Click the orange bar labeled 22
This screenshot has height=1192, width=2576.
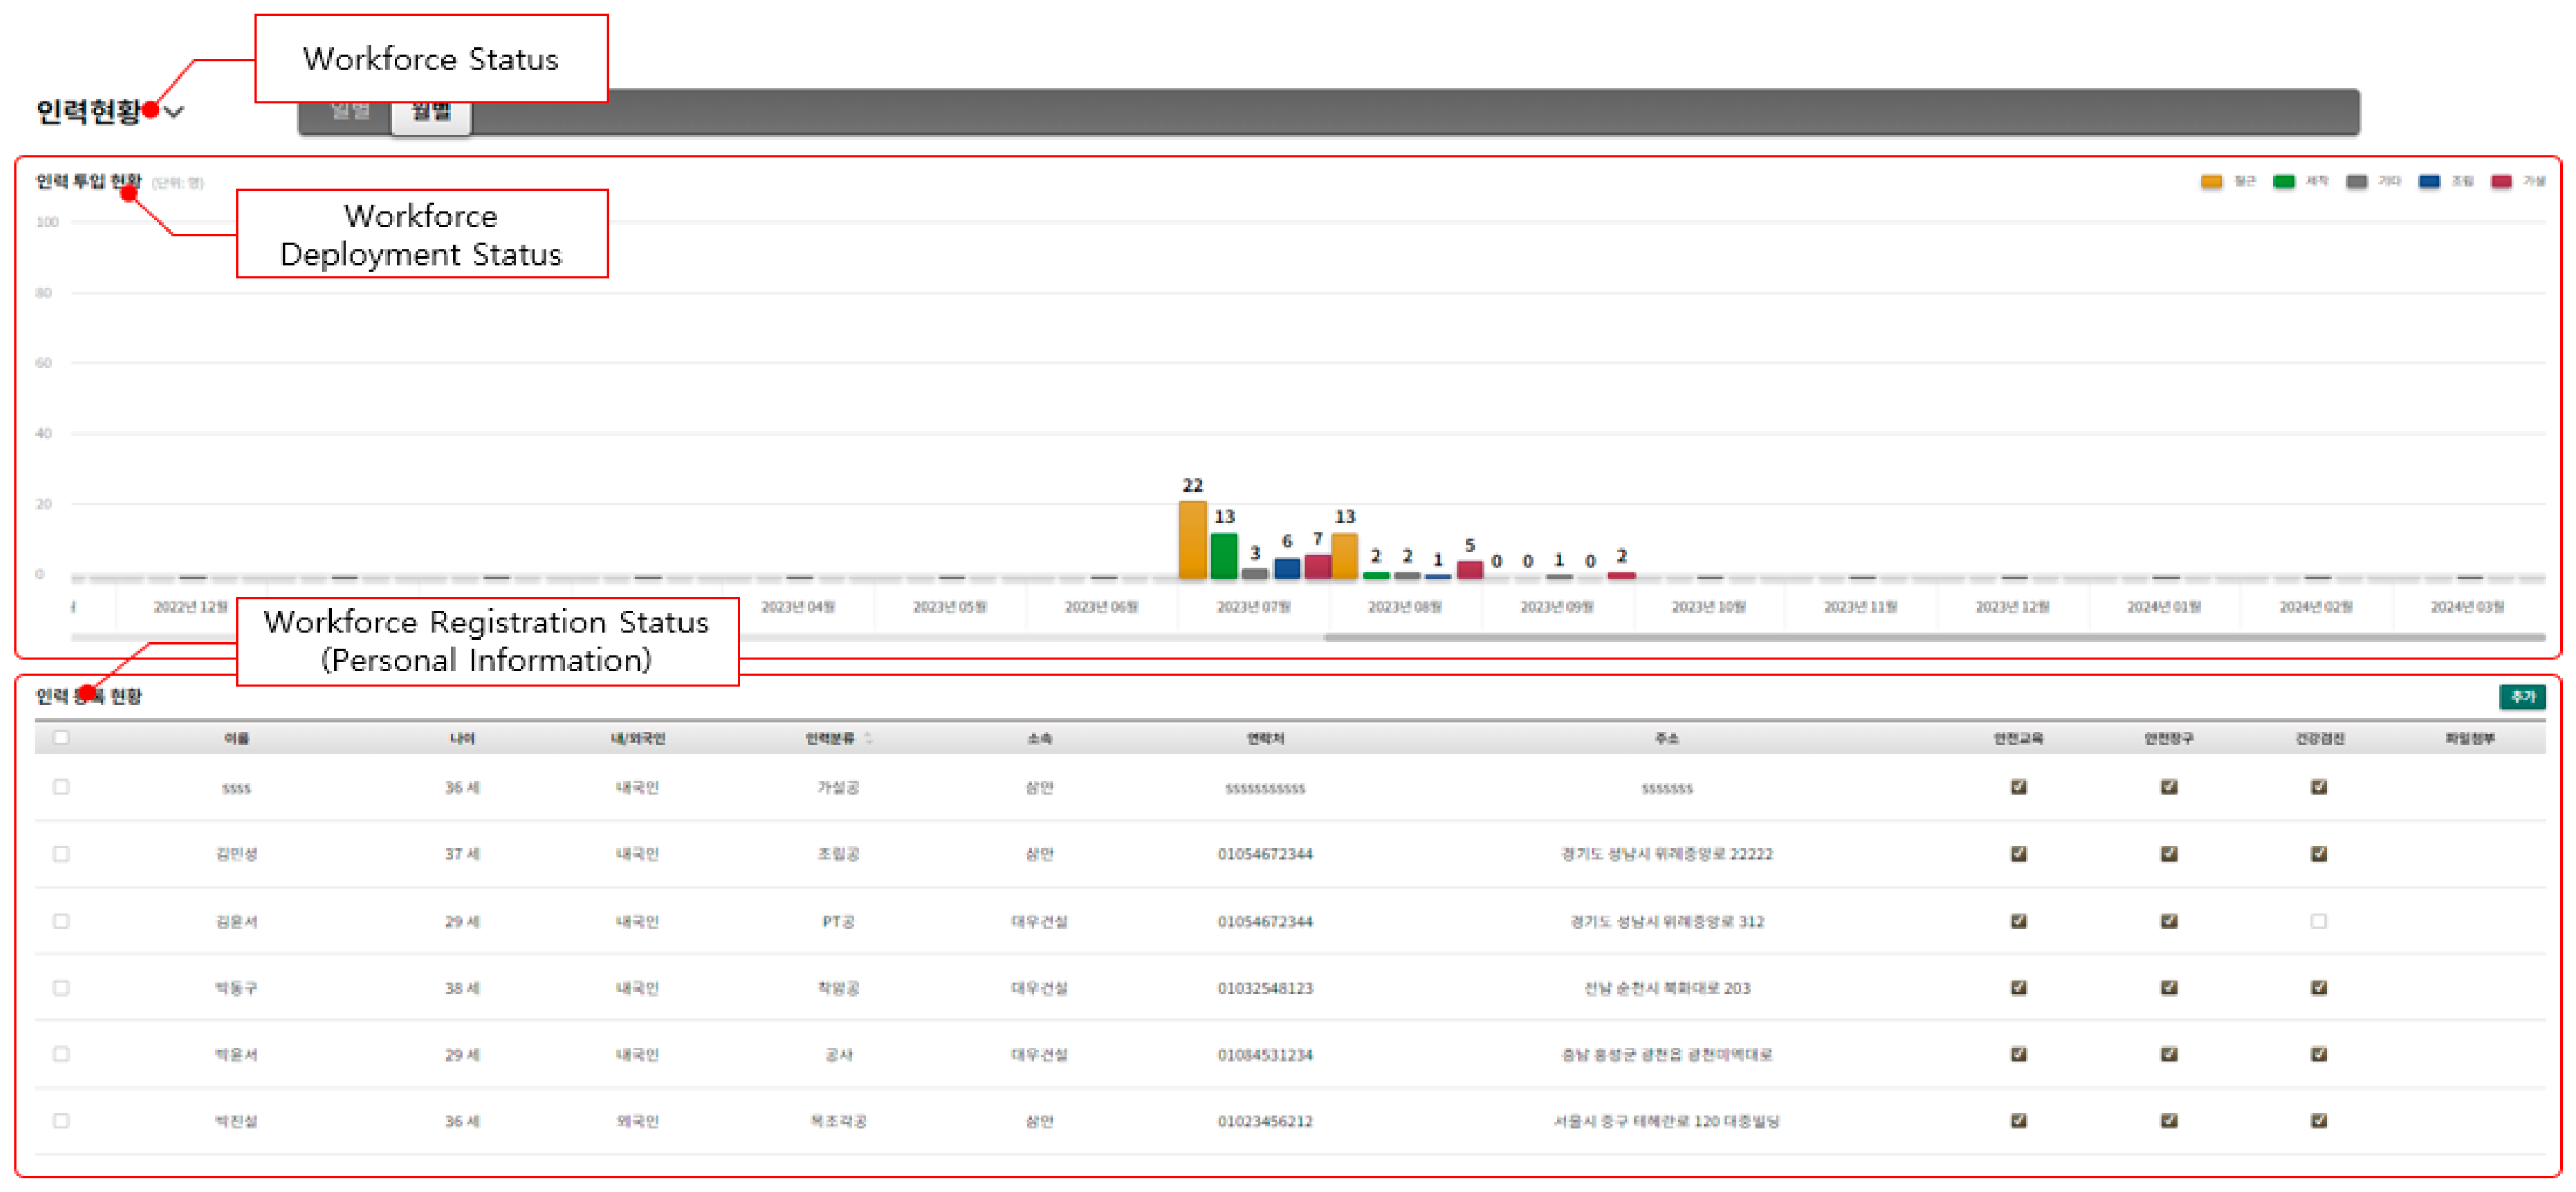tap(1192, 540)
